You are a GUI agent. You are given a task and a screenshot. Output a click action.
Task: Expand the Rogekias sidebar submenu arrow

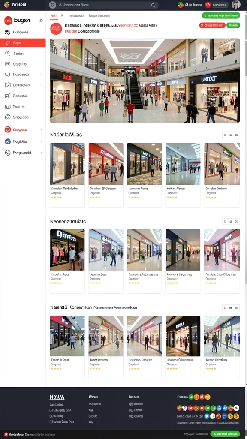tap(41, 141)
